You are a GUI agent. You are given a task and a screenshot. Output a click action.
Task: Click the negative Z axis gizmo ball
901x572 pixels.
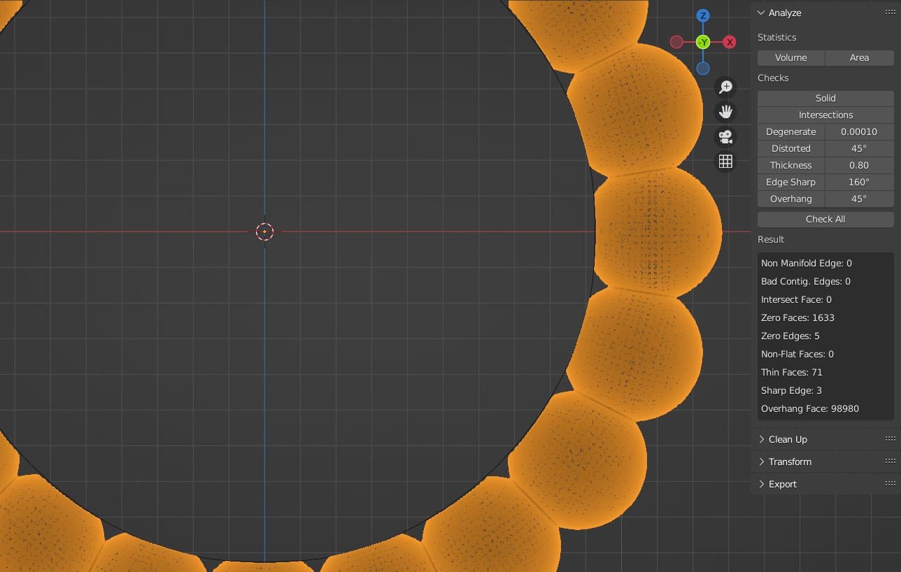click(703, 69)
